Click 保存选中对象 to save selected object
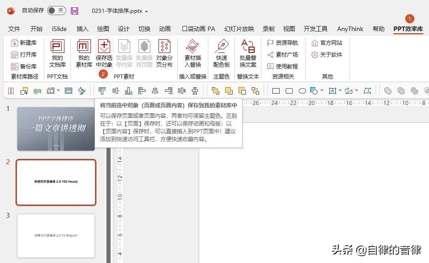The height and width of the screenshot is (263, 429). [104, 53]
